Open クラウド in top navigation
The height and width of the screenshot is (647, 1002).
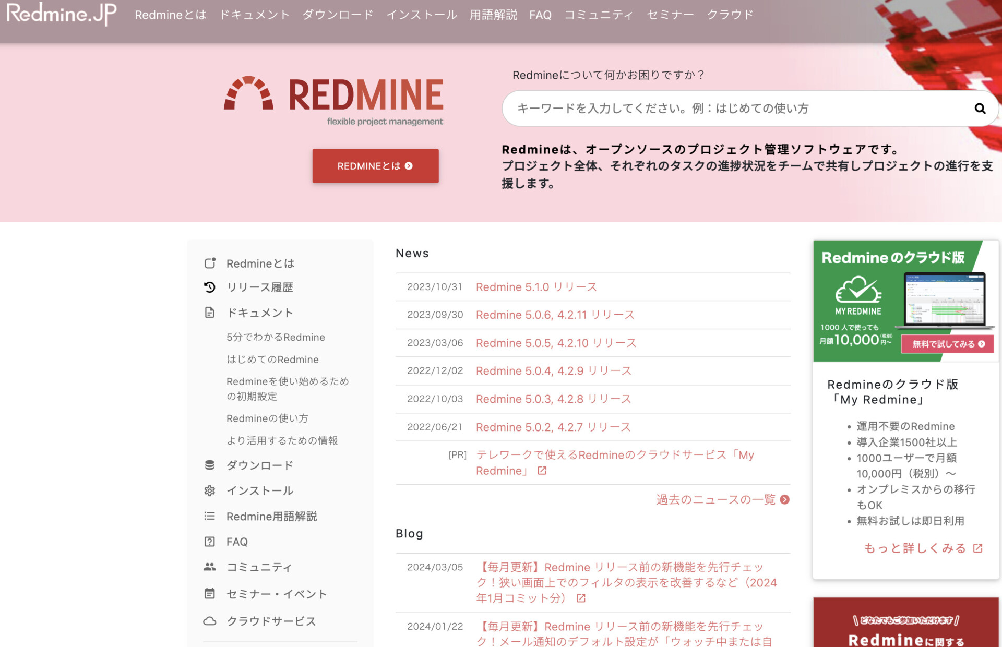pos(730,15)
